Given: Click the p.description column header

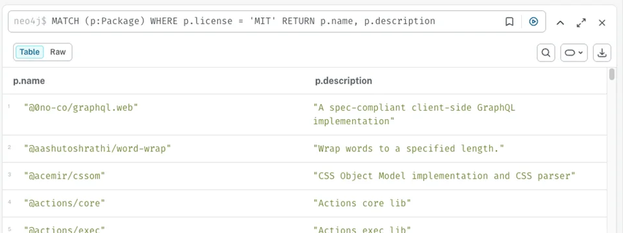Looking at the screenshot, I should pyautogui.click(x=344, y=81).
